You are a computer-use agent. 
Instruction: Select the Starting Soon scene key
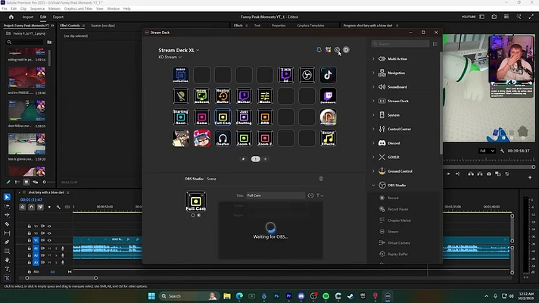(x=181, y=117)
